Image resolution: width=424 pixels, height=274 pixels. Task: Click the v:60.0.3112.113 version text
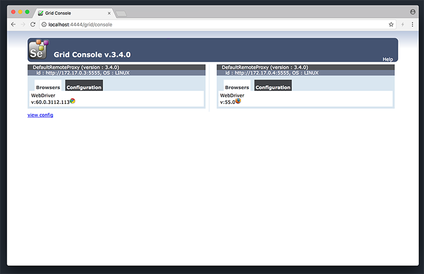50,102
